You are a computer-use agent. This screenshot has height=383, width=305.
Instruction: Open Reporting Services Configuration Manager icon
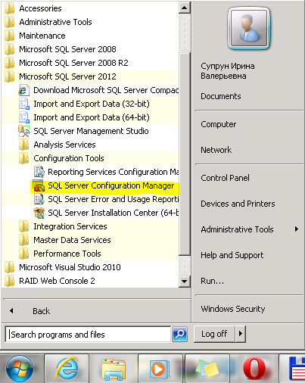39,172
